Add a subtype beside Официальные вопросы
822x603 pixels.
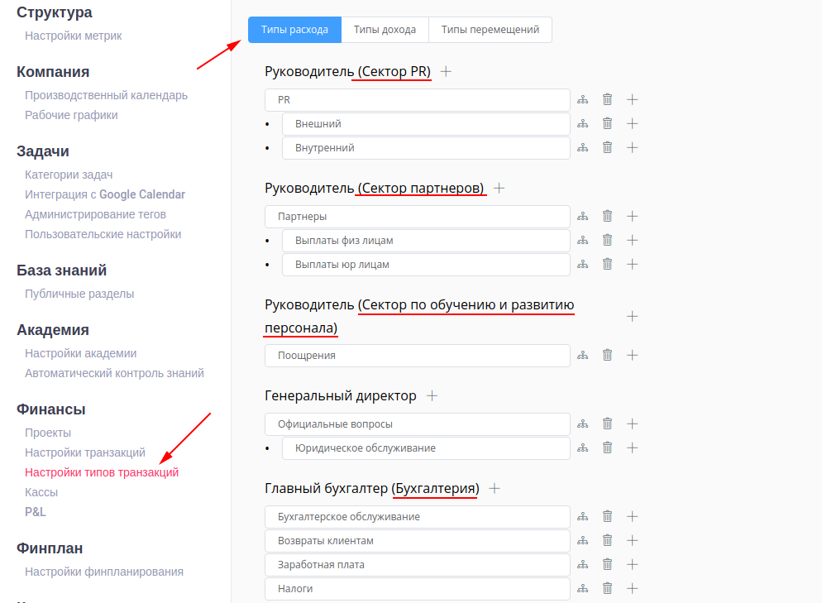pos(632,424)
